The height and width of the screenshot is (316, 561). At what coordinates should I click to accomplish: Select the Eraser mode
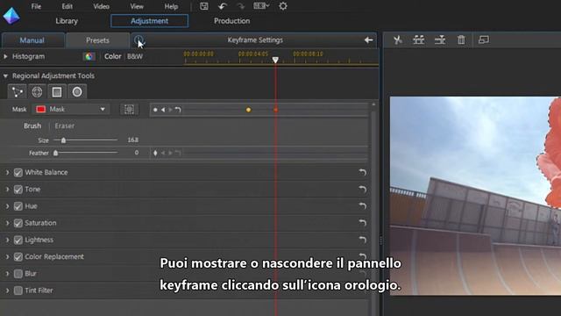click(65, 126)
